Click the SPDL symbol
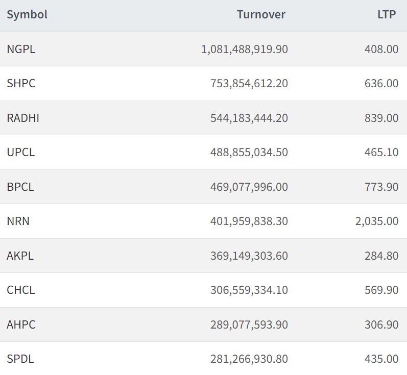407x375 pixels. pyautogui.click(x=20, y=359)
